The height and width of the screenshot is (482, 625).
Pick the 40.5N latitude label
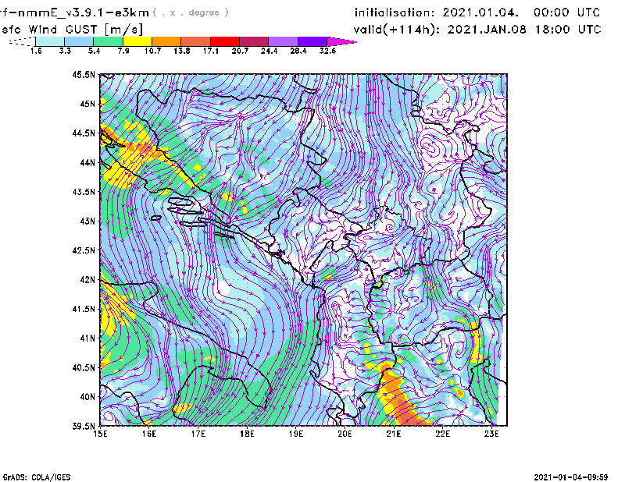tap(84, 368)
